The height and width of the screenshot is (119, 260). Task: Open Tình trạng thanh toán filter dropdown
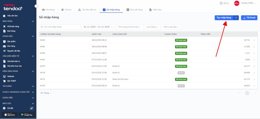(130, 27)
